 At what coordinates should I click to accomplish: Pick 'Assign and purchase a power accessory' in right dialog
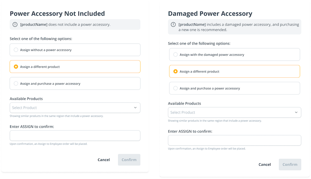pos(175,88)
